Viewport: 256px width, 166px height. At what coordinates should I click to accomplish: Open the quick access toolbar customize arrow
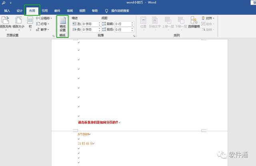click(11, 3)
